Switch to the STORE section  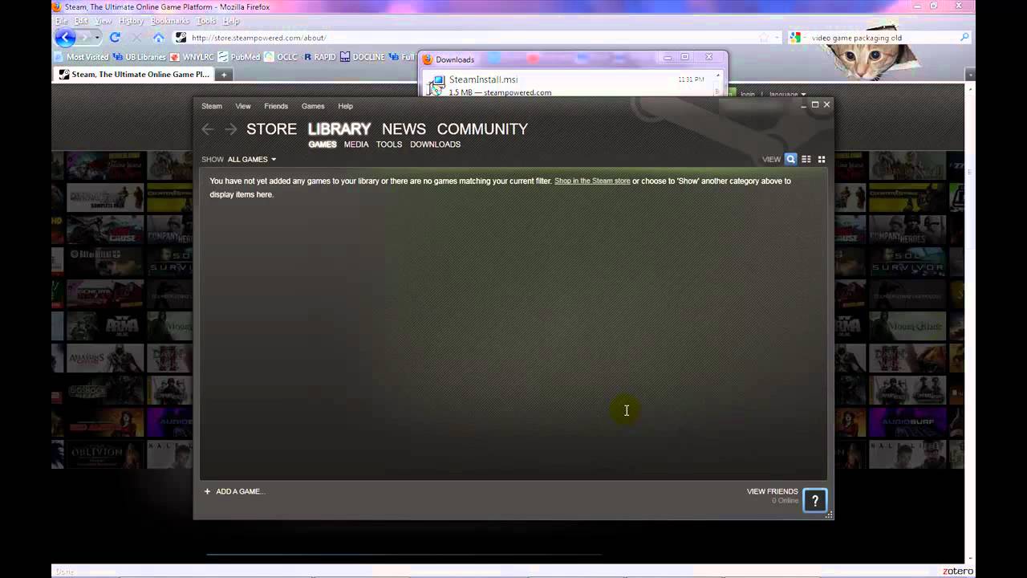pos(271,129)
